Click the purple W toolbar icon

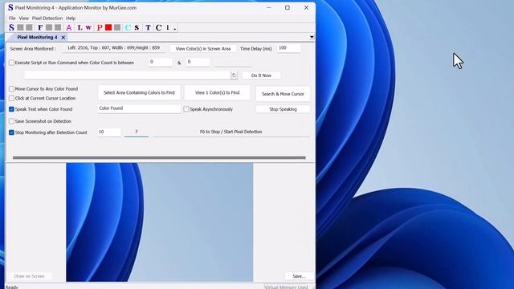point(88,27)
